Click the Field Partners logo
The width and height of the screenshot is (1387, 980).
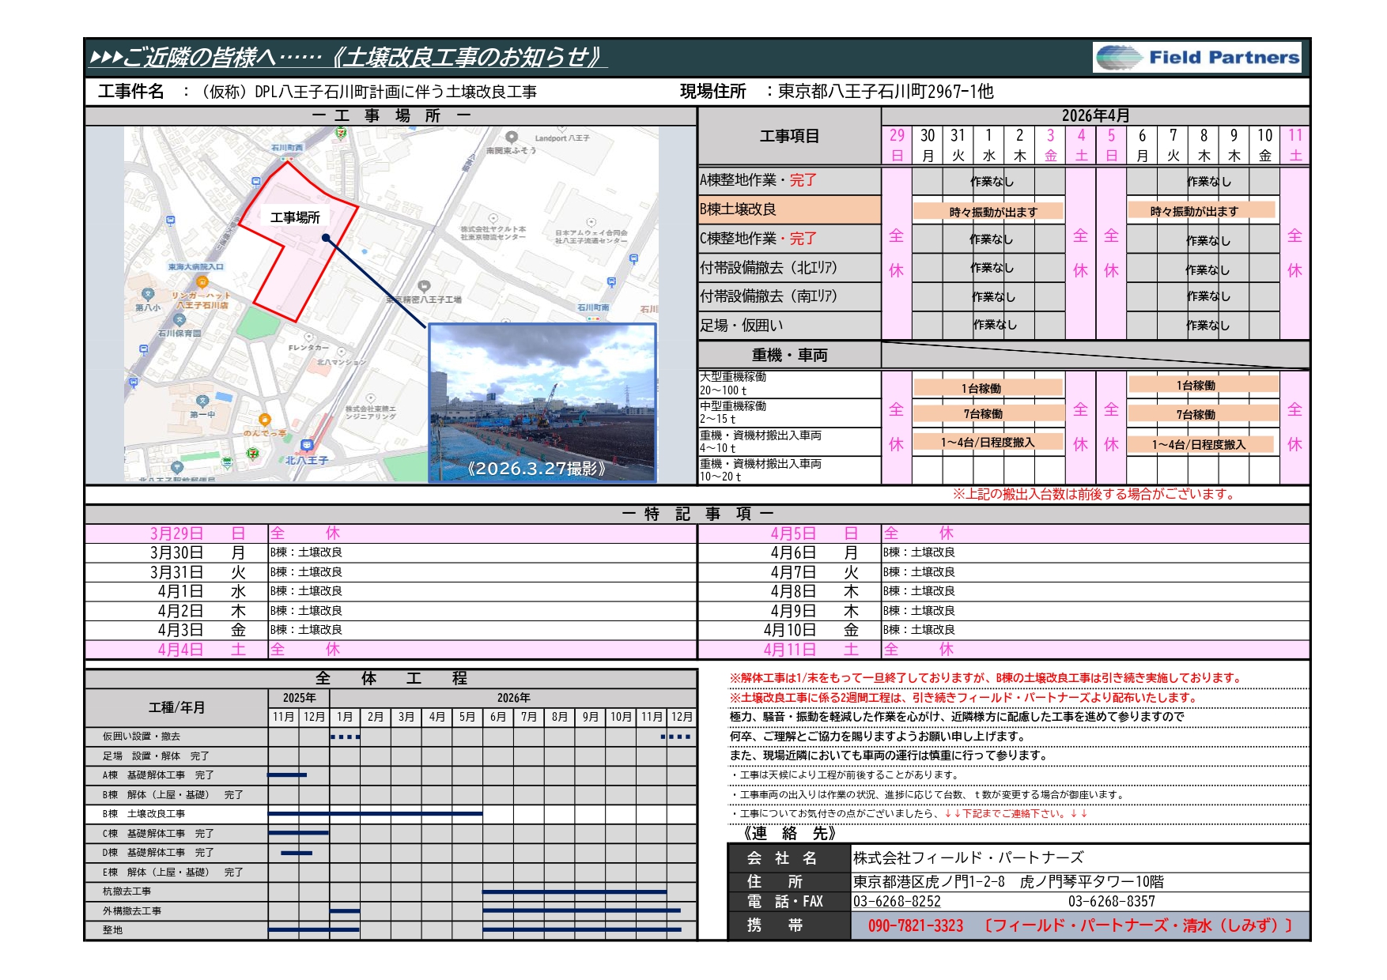pos(1196,58)
